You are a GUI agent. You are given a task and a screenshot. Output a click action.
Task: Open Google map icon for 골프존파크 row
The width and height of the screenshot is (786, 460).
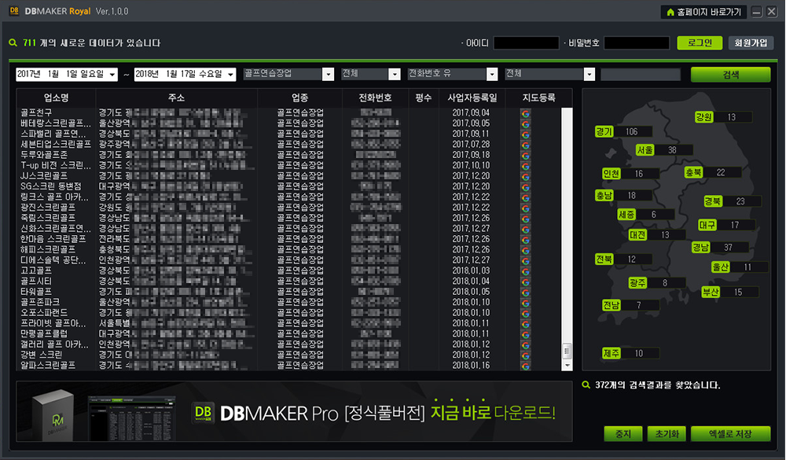[x=525, y=303]
